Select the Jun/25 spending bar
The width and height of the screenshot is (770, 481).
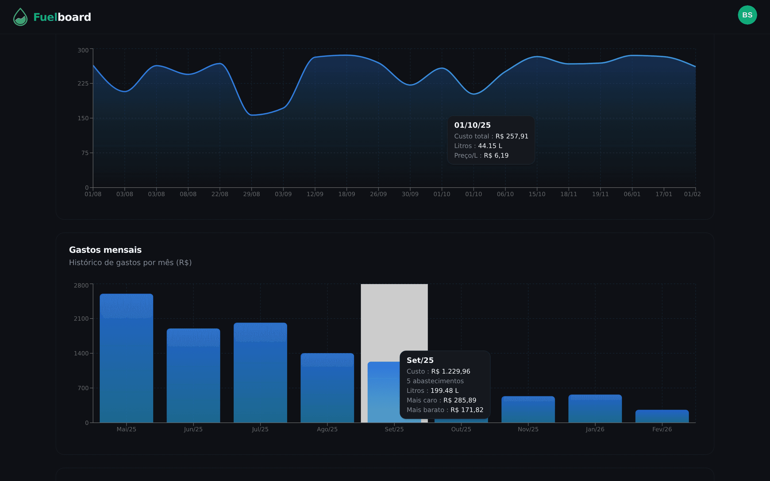pos(193,375)
